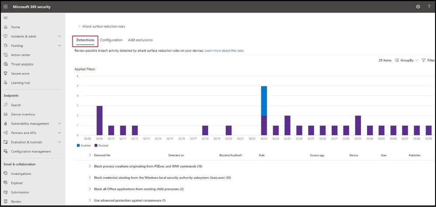This screenshot has width=436, height=207.
Task: Click the Review icon in sidebar
Action: pos(6,201)
